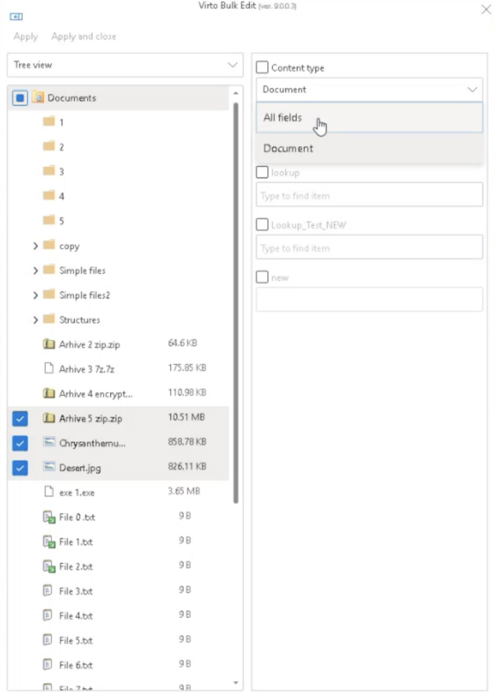495x692 pixels.
Task: Enable the lookup field checkbox
Action: (x=262, y=172)
